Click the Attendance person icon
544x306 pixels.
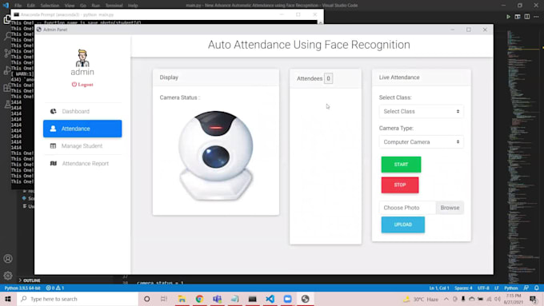[x=53, y=129]
